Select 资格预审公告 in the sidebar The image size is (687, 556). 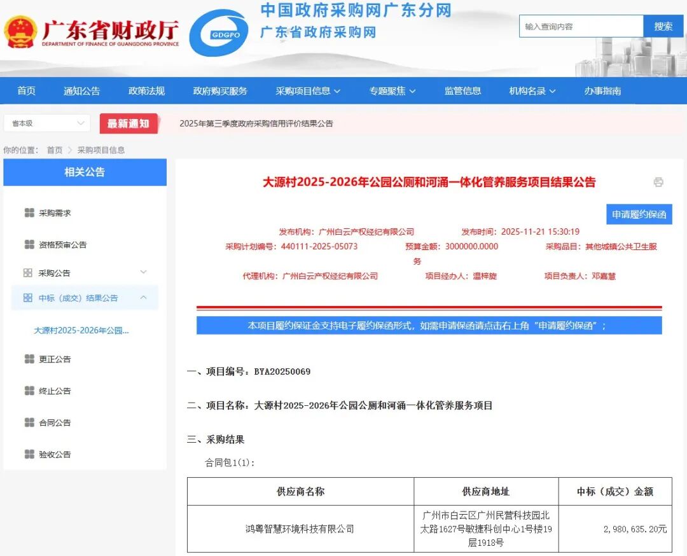(x=62, y=244)
